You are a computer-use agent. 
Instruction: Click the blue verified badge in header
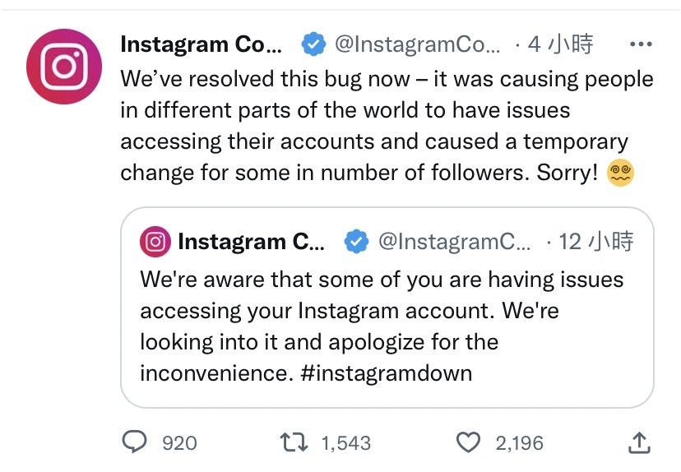(x=313, y=44)
